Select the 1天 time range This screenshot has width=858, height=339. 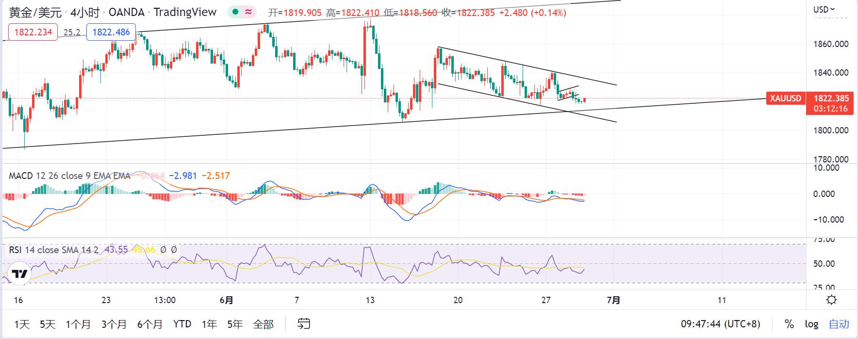[x=22, y=324]
